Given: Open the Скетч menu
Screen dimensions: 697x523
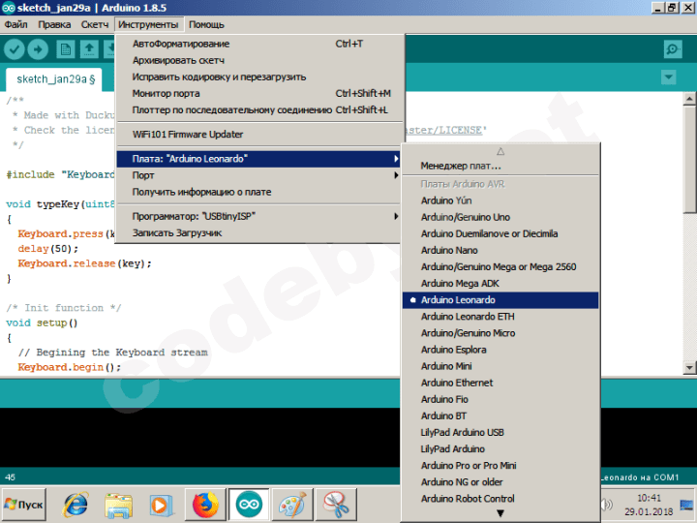Looking at the screenshot, I should click(x=95, y=24).
